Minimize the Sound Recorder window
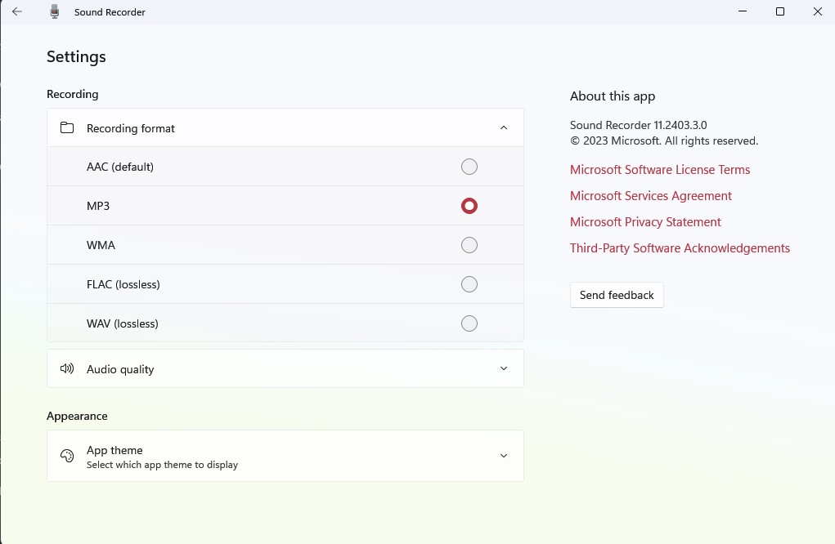The image size is (835, 544). [x=743, y=11]
